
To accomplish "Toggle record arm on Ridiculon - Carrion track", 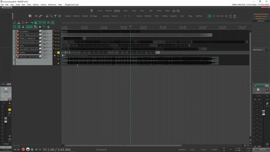I will 18,57.
